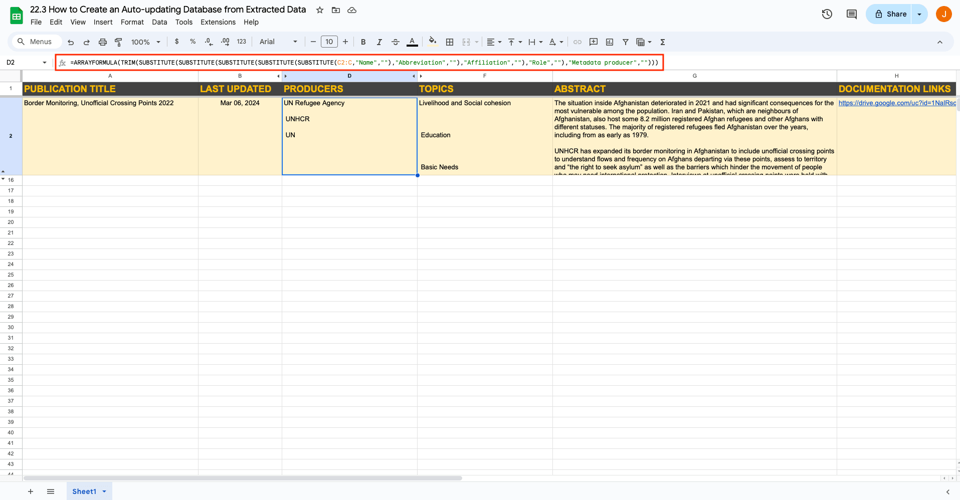Open the fill color picker
Viewport: 960px width, 500px height.
click(x=433, y=42)
